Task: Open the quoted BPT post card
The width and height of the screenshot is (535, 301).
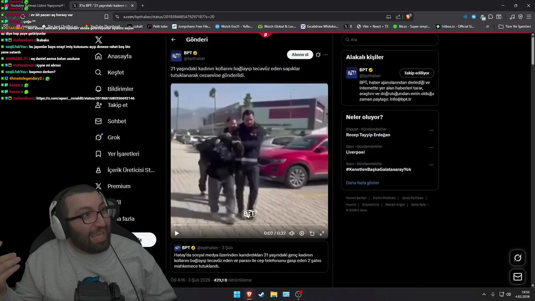Action: point(249,257)
